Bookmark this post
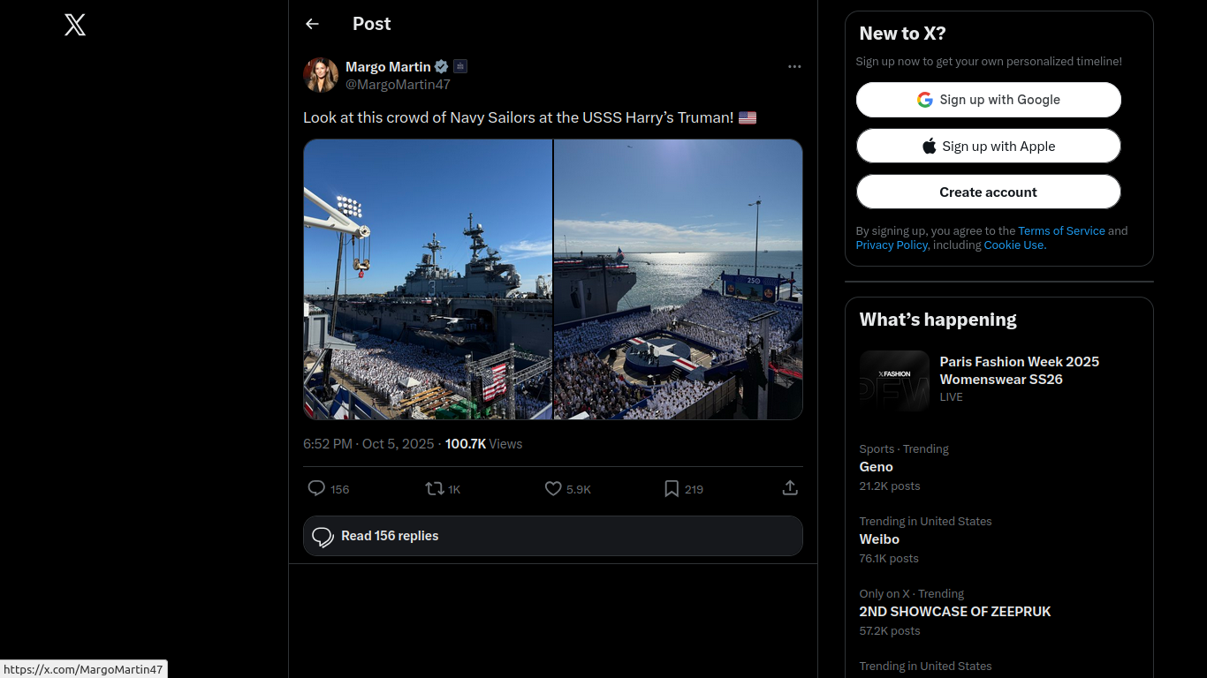The height and width of the screenshot is (678, 1207). tap(672, 488)
